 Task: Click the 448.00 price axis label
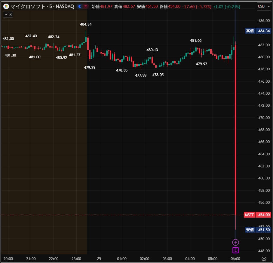(264, 251)
